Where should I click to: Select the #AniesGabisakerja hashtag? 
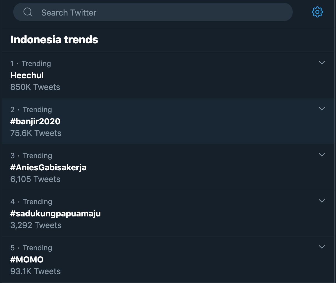tap(48, 167)
